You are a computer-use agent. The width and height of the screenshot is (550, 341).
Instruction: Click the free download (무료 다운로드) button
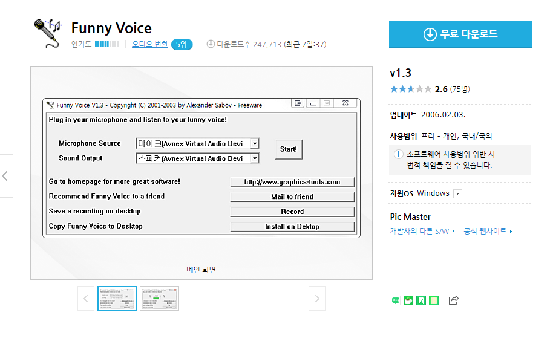tap(460, 34)
